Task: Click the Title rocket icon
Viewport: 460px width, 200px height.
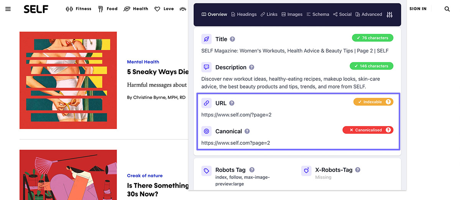Action: 206,39
